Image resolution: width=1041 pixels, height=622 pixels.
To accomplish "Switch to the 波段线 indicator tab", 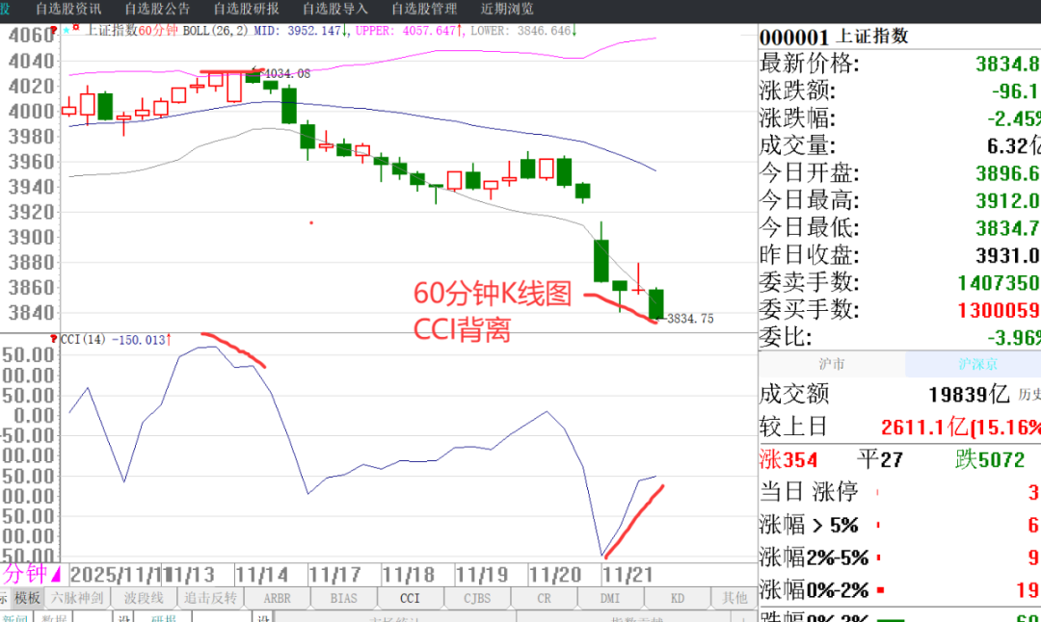I will (x=144, y=598).
